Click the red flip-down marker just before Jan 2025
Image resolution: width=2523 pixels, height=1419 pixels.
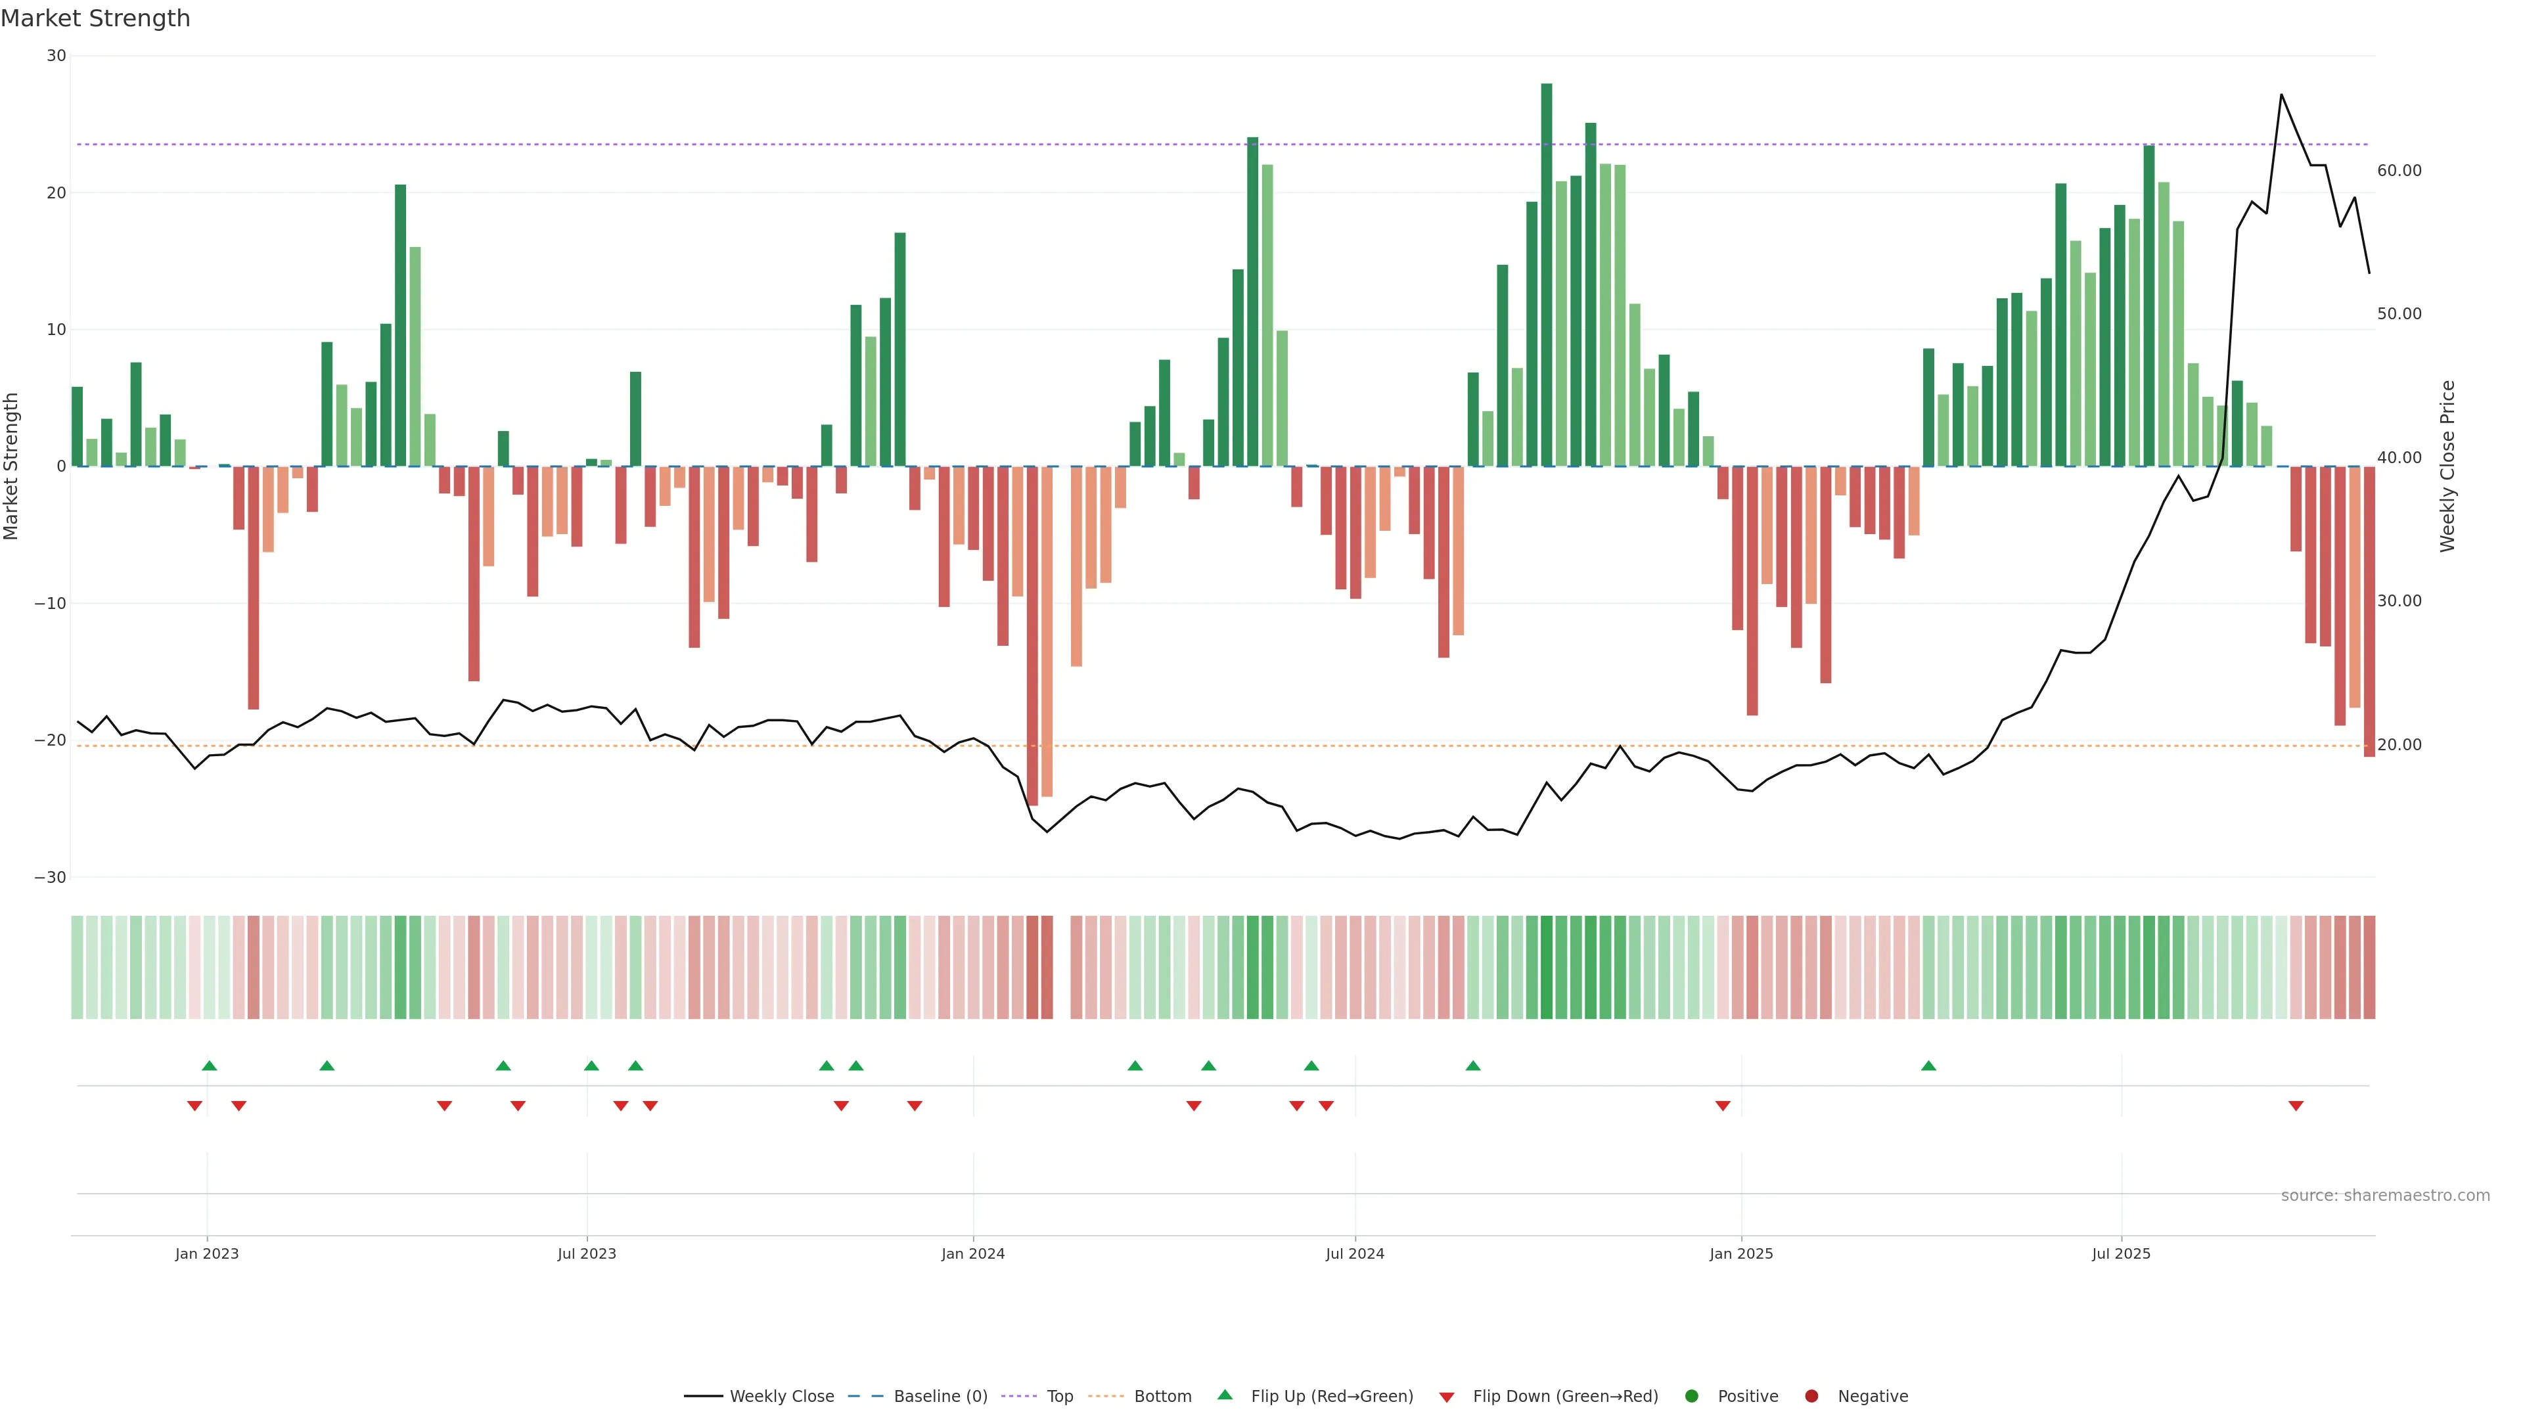click(1723, 1106)
